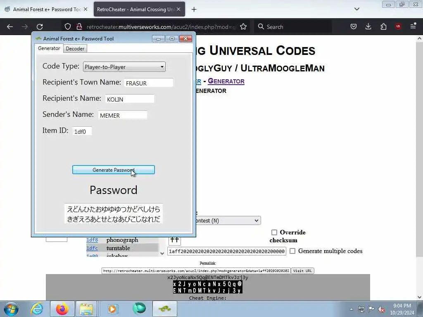Bookmark this page with the star icon
The image size is (423, 317).
click(243, 27)
